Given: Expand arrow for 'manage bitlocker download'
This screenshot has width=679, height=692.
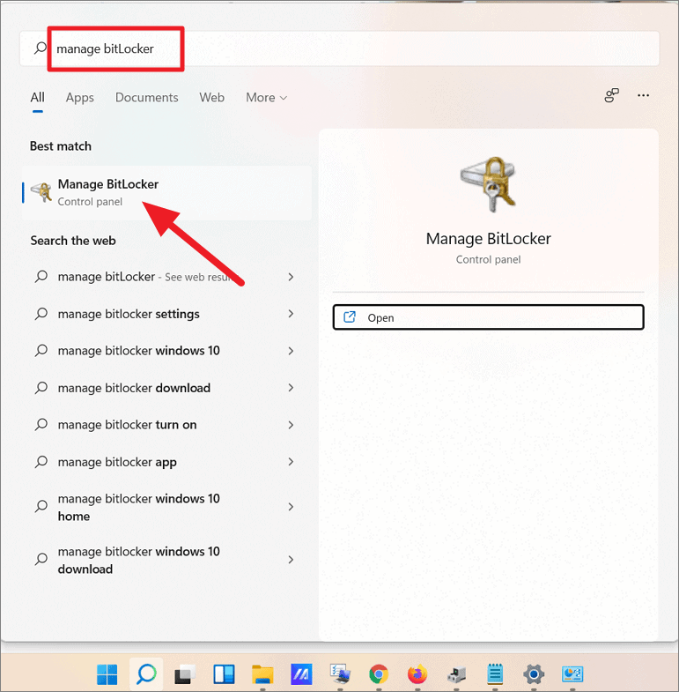Looking at the screenshot, I should (x=291, y=388).
